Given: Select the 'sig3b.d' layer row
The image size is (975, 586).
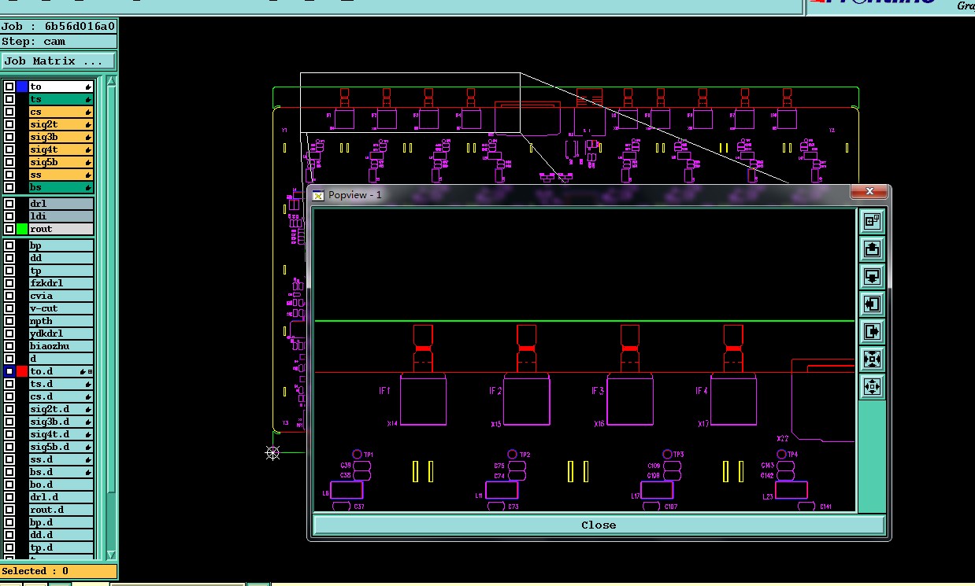Looking at the screenshot, I should click(x=61, y=422).
